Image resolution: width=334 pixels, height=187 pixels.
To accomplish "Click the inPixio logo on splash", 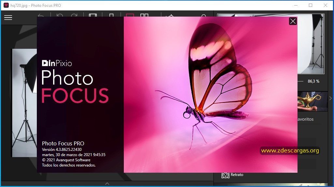I will pyautogui.click(x=57, y=63).
